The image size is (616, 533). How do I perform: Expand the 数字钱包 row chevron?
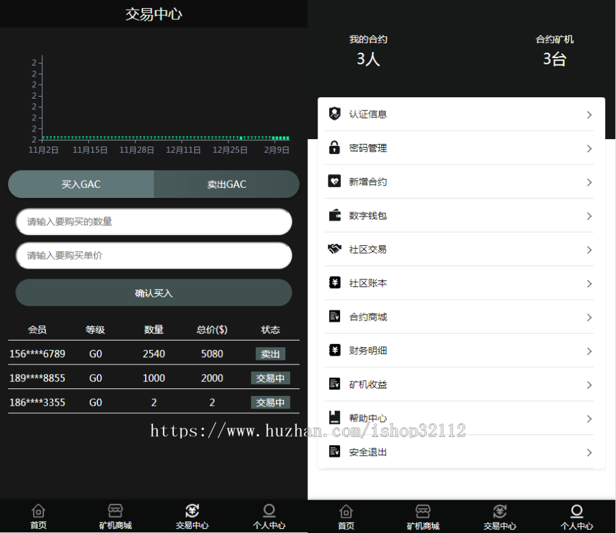[x=589, y=216]
